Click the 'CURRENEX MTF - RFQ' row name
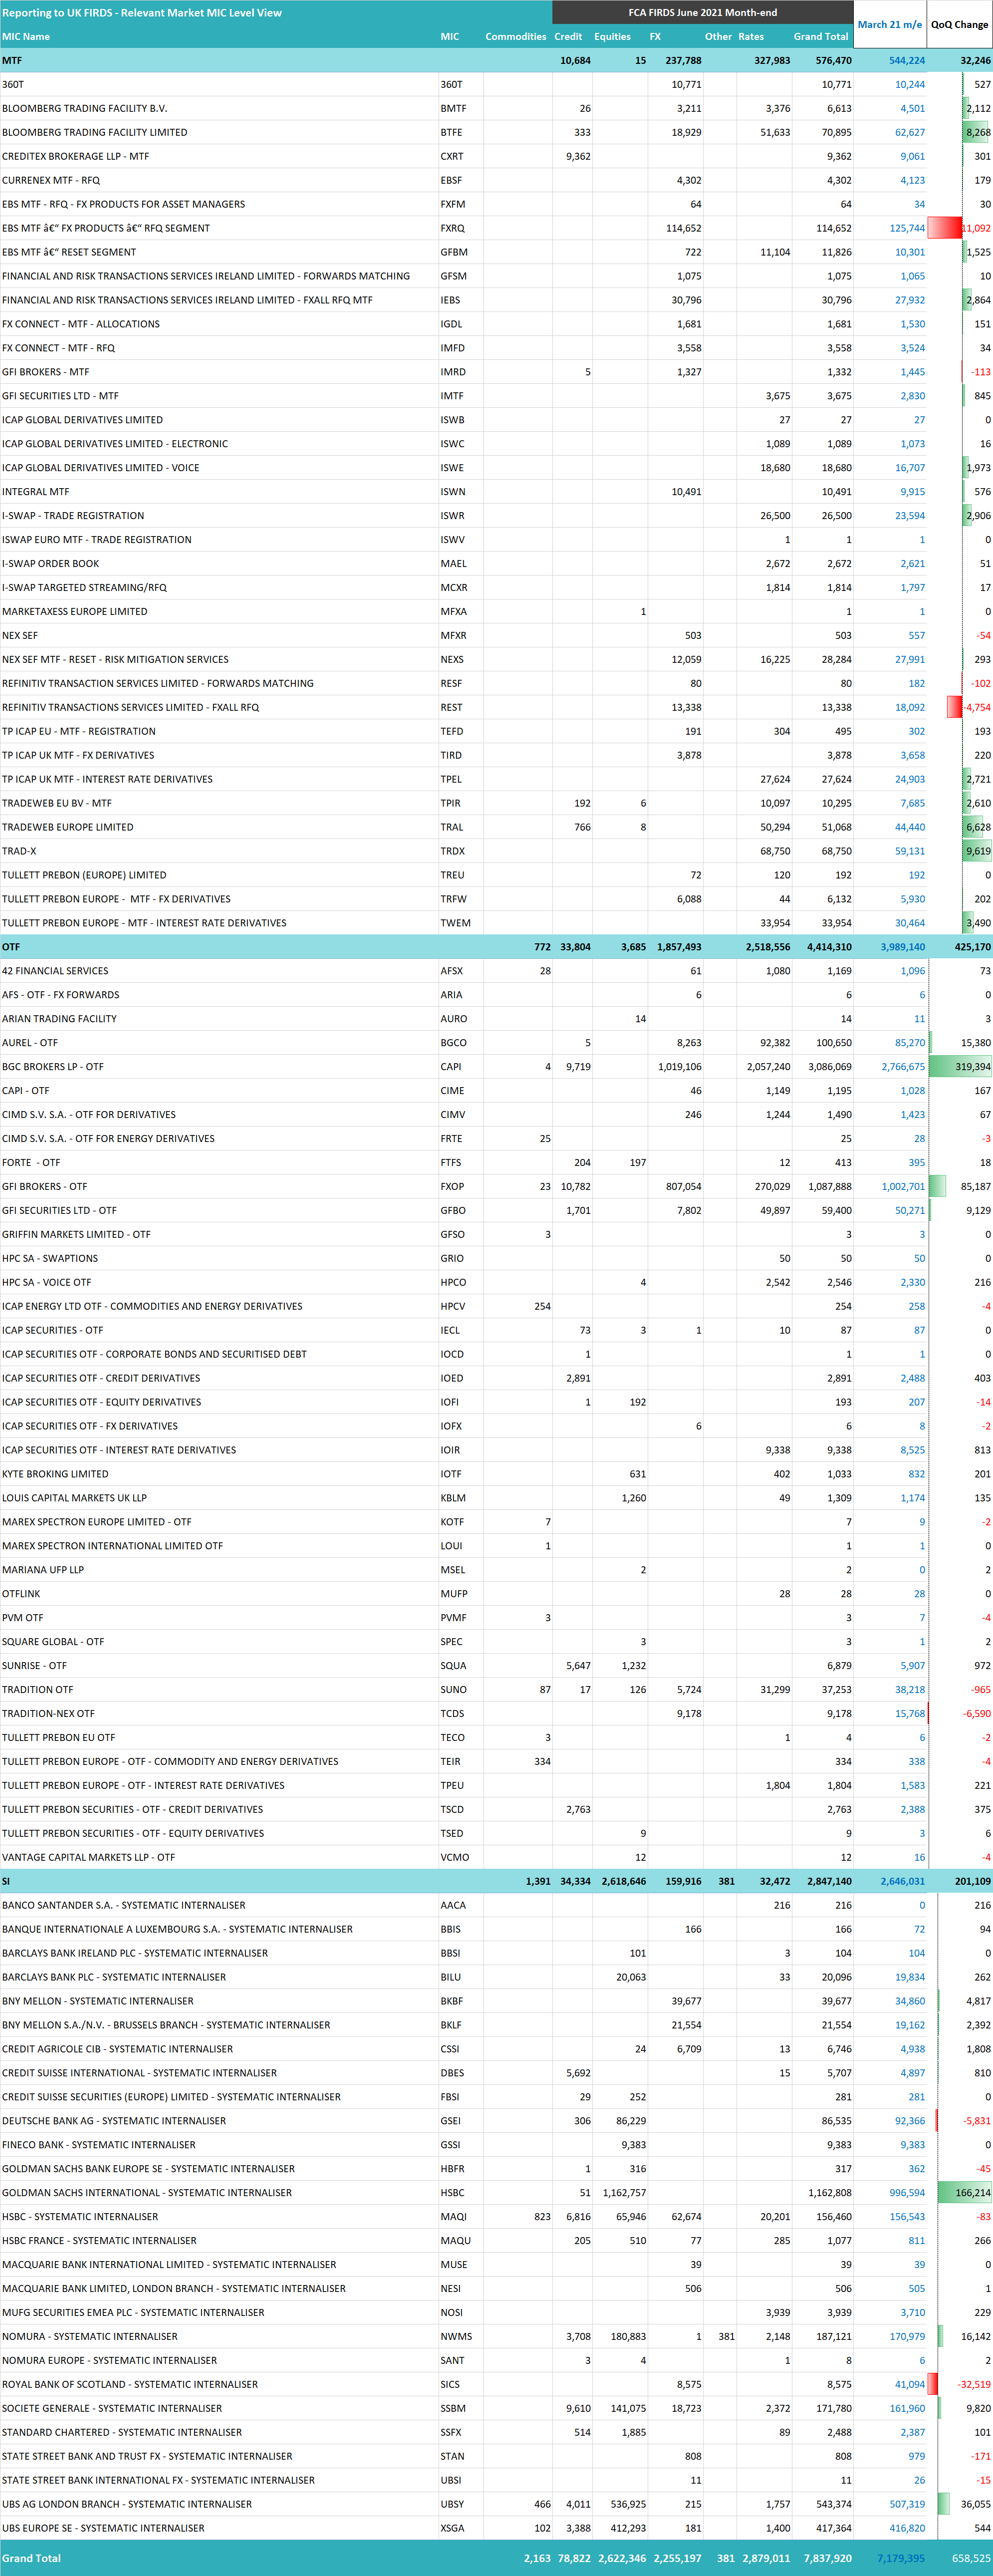Viewport: 993px width, 2576px height. tap(51, 180)
